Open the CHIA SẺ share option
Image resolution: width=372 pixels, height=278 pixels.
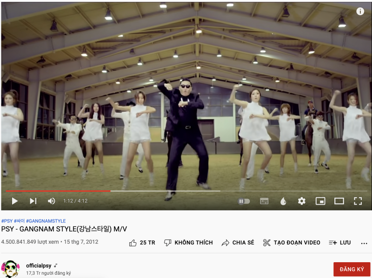[x=238, y=243]
